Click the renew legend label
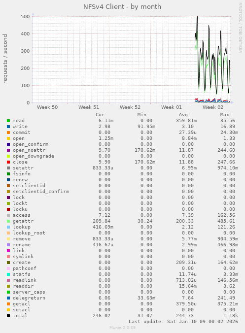245x333 pixels. 20,180
